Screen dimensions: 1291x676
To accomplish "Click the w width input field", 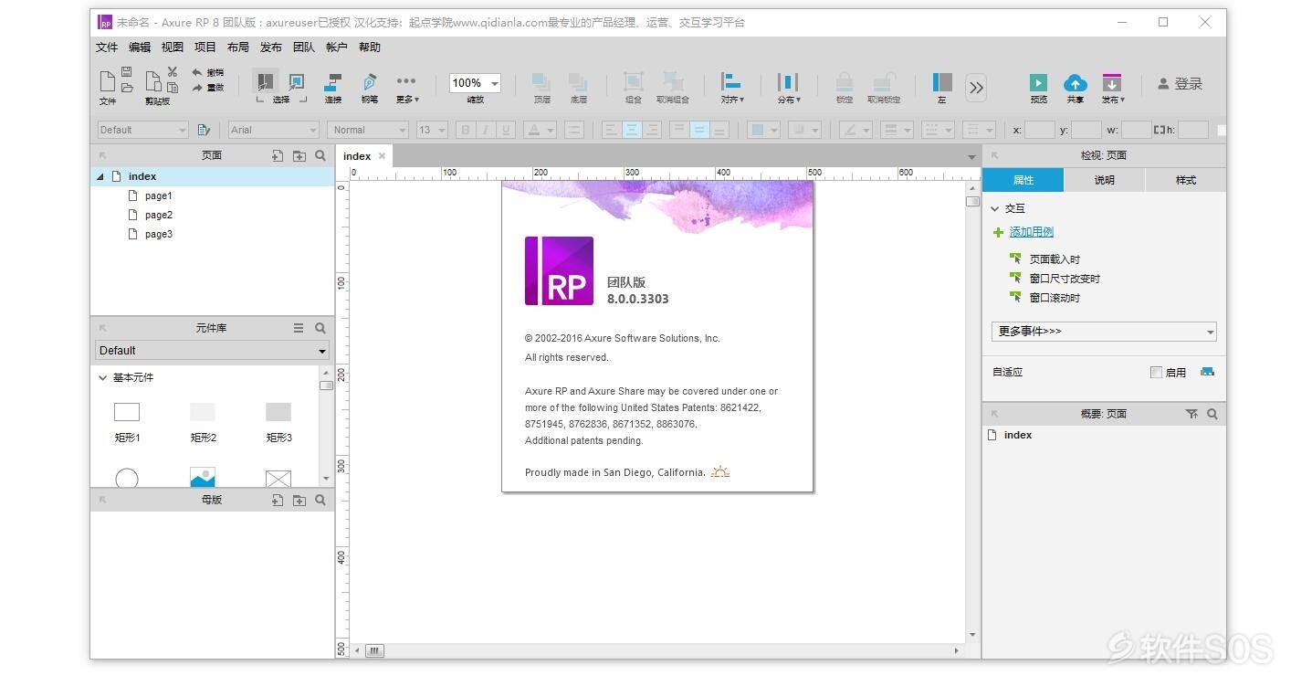I will point(1137,130).
